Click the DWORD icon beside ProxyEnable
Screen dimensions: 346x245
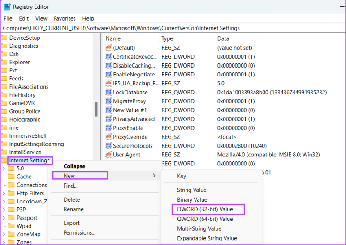(x=108, y=128)
